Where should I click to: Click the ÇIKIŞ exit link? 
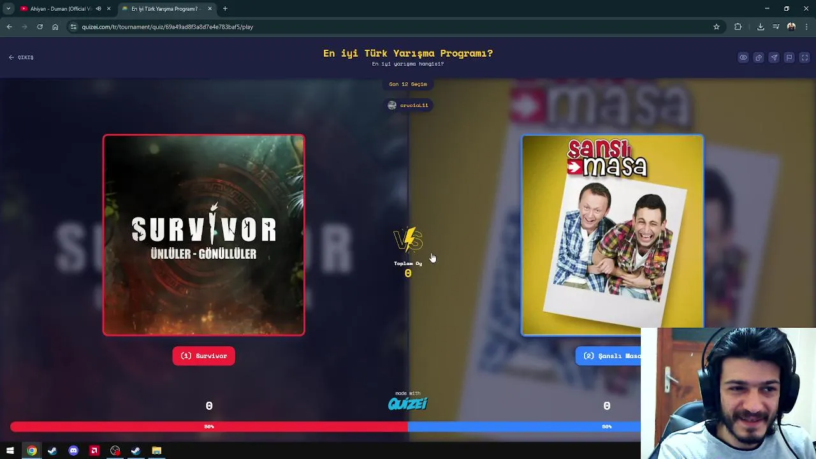(21, 57)
